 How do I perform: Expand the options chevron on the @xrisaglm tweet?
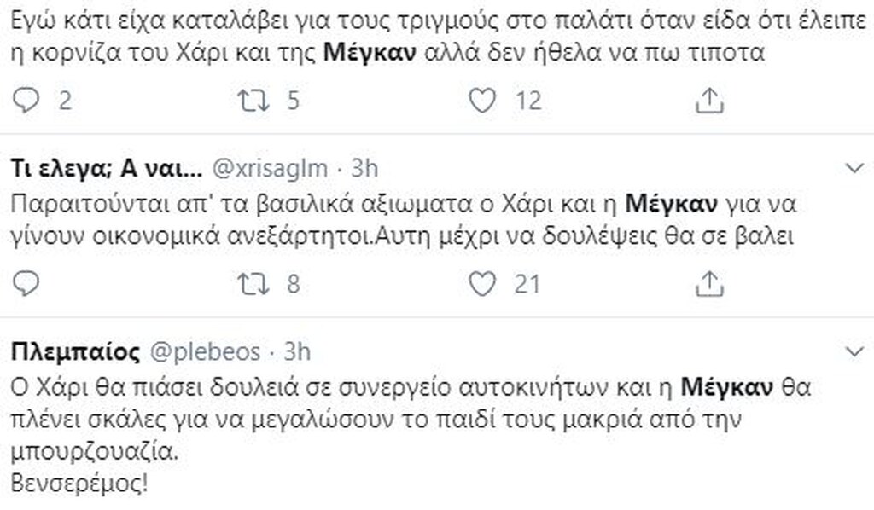pyautogui.click(x=852, y=169)
